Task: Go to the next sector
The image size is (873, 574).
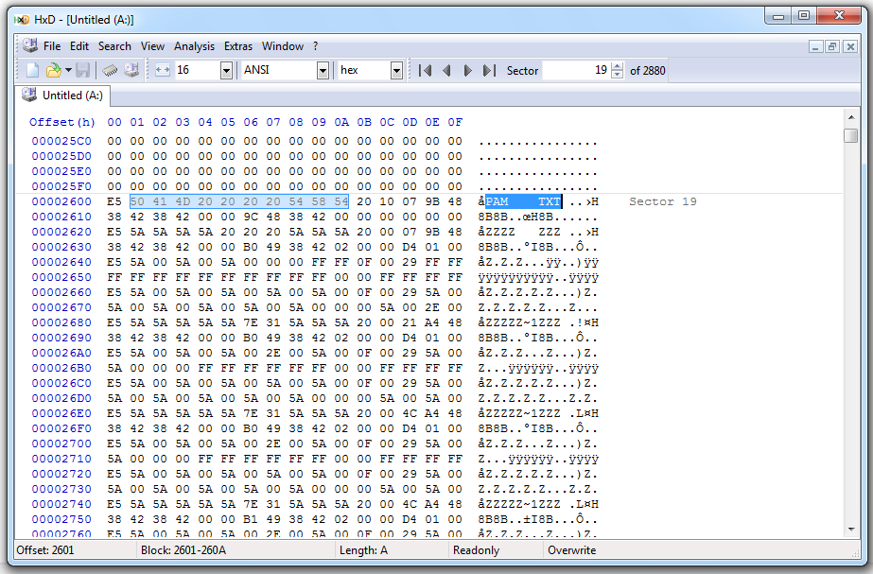Action: [467, 71]
